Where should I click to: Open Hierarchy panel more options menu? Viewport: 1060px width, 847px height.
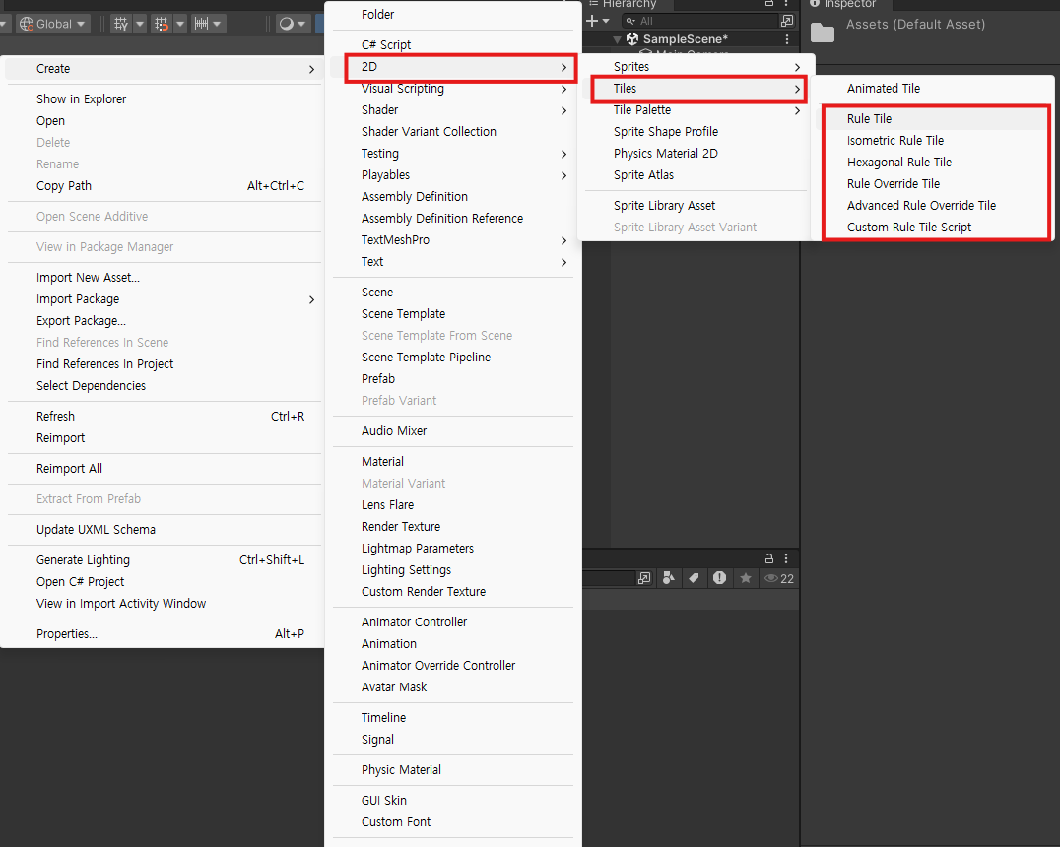point(786,3)
